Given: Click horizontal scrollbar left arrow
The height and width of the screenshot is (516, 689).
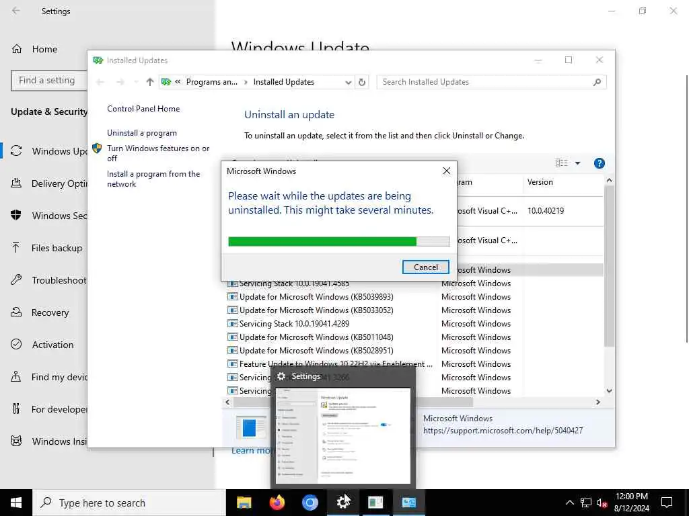Looking at the screenshot, I should tap(227, 402).
